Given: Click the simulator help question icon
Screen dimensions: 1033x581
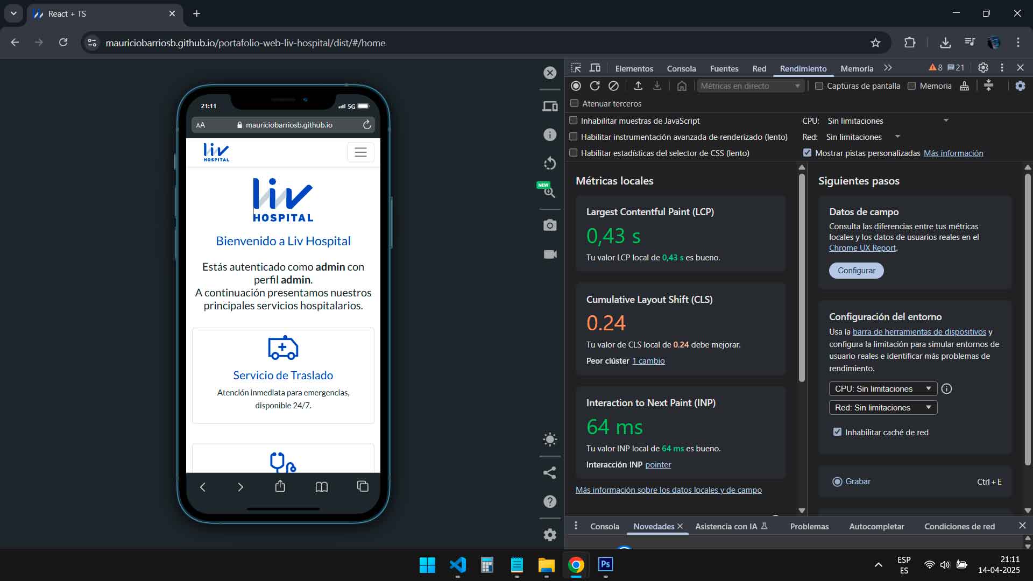Looking at the screenshot, I should pyautogui.click(x=550, y=501).
